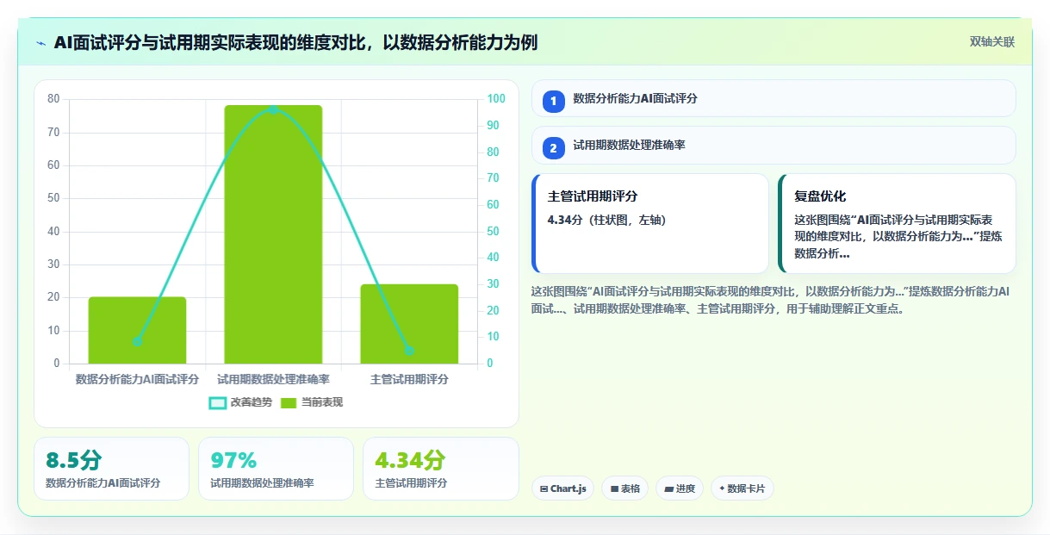
Task: Click the 8.5分 metric value
Action: [x=74, y=460]
